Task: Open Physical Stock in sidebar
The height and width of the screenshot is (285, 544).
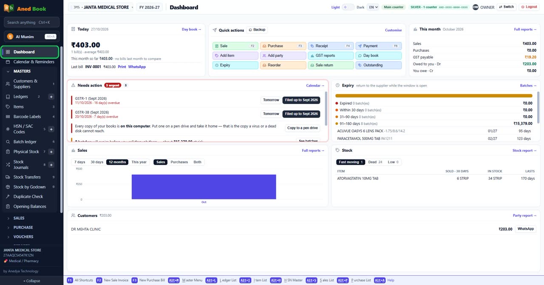Action: (x=26, y=151)
